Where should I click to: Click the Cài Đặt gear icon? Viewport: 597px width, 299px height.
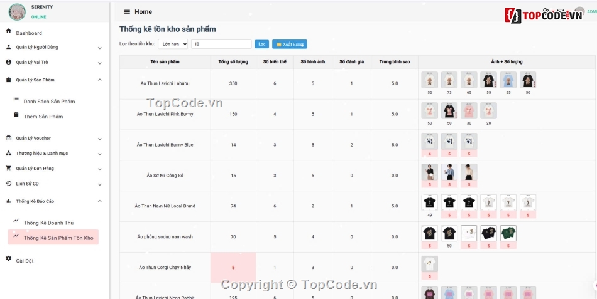coord(8,258)
